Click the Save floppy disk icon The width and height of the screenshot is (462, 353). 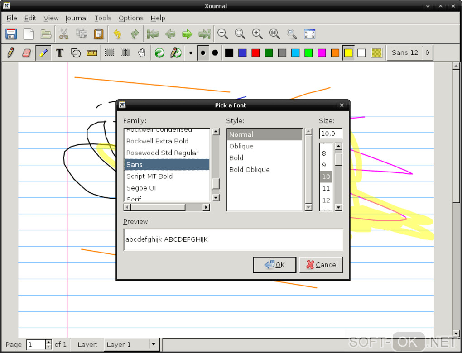[x=11, y=34]
